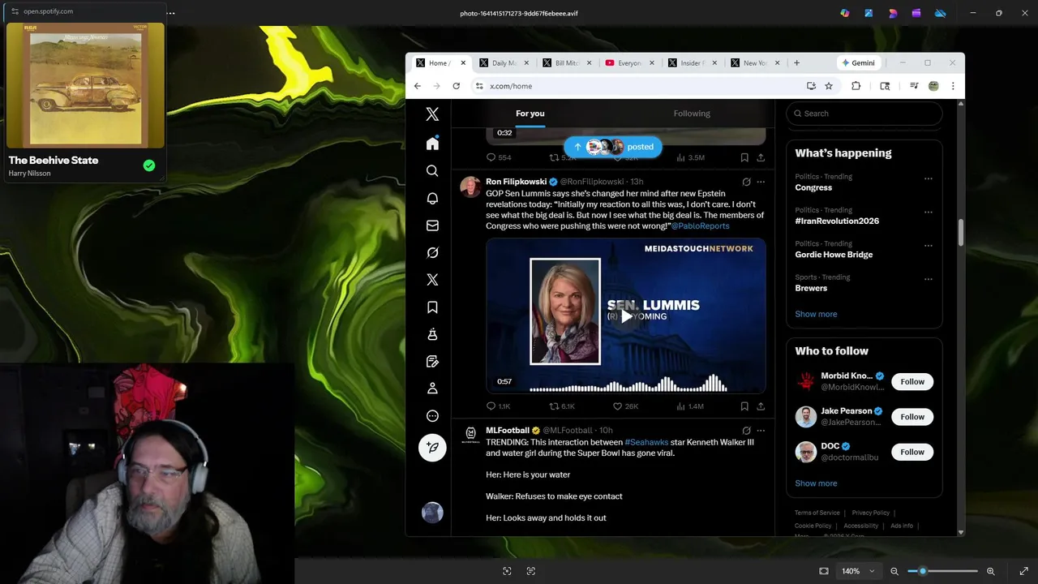Select the Daily Ma browser tab
Image resolution: width=1038 pixels, height=584 pixels.
coord(504,63)
